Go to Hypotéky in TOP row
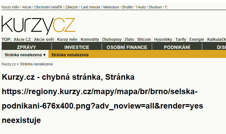This screenshot has height=134, width=226. 163,40
